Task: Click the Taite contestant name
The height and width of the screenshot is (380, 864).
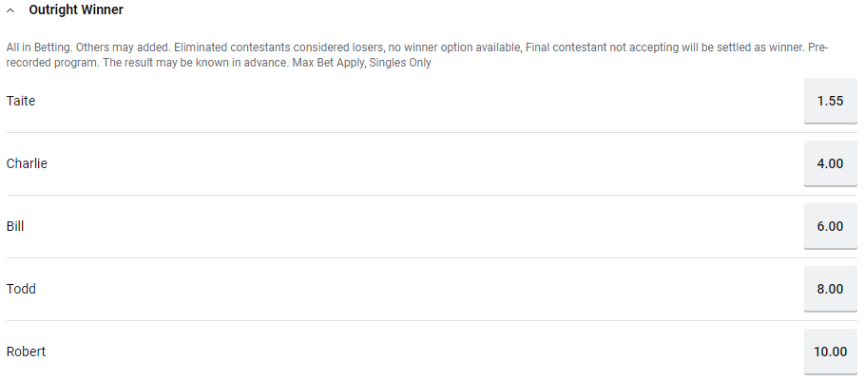Action: point(21,101)
